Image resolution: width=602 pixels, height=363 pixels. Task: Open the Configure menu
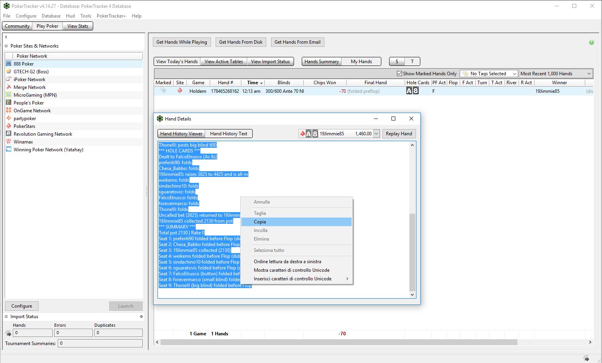point(26,16)
